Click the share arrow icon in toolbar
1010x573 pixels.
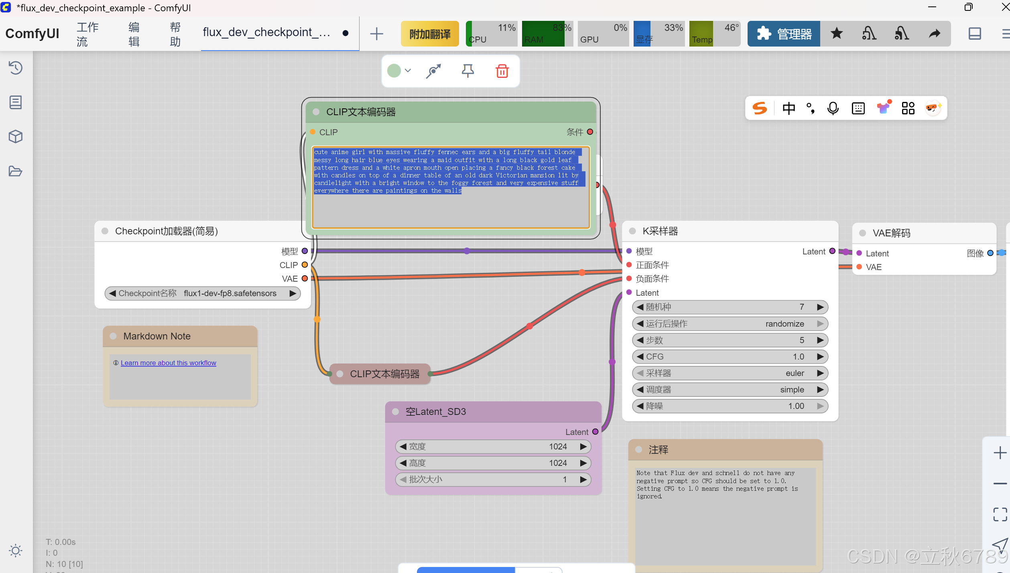tap(935, 34)
